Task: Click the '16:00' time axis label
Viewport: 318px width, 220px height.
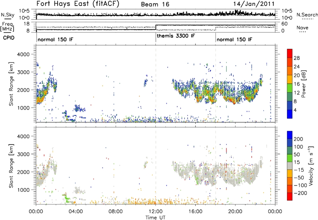Action: pos(195,211)
